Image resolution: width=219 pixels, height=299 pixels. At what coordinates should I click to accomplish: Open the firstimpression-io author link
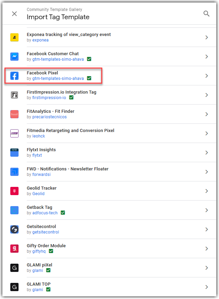(x=49, y=98)
